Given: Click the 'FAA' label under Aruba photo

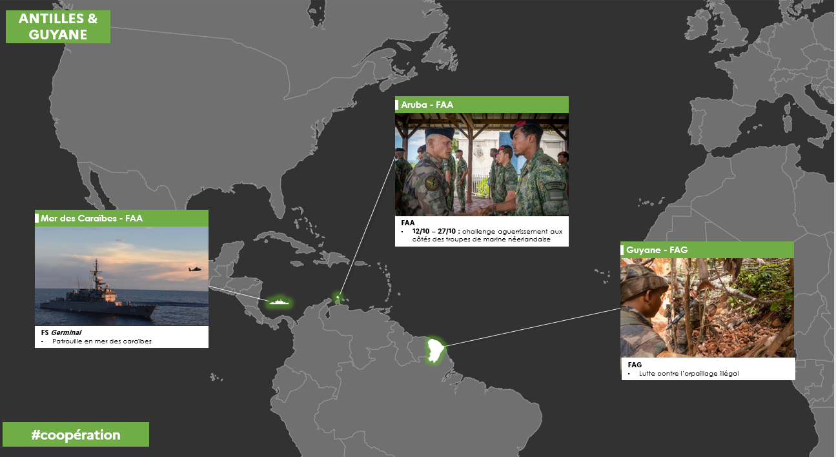Looking at the screenshot, I should coord(408,223).
